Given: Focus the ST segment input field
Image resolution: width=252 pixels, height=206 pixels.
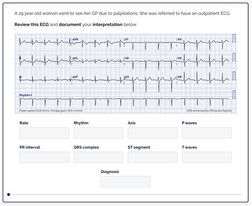Looking at the screenshot, I should pos(153,157).
